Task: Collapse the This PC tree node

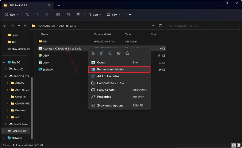Action: pos(4,62)
